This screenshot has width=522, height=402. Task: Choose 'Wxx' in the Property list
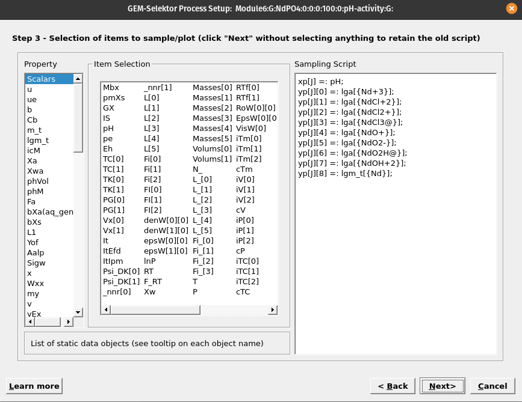pos(36,284)
